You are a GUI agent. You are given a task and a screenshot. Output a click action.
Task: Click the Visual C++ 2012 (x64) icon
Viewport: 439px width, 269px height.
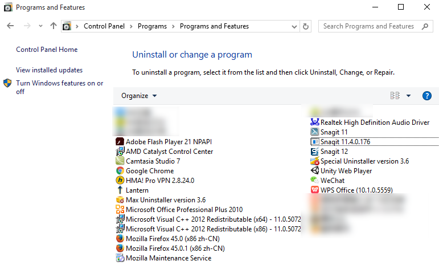(x=120, y=219)
